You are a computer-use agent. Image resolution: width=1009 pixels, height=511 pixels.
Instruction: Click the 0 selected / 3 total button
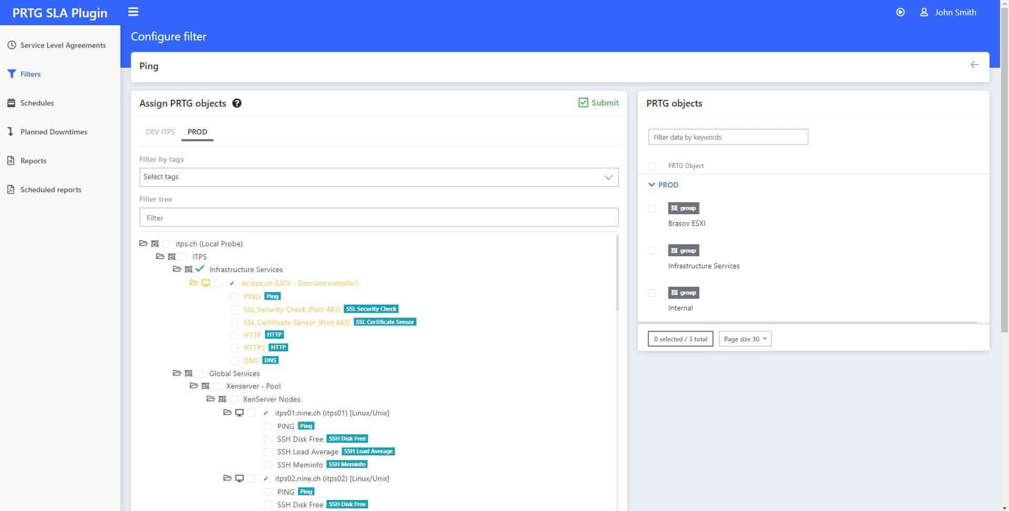tap(680, 339)
